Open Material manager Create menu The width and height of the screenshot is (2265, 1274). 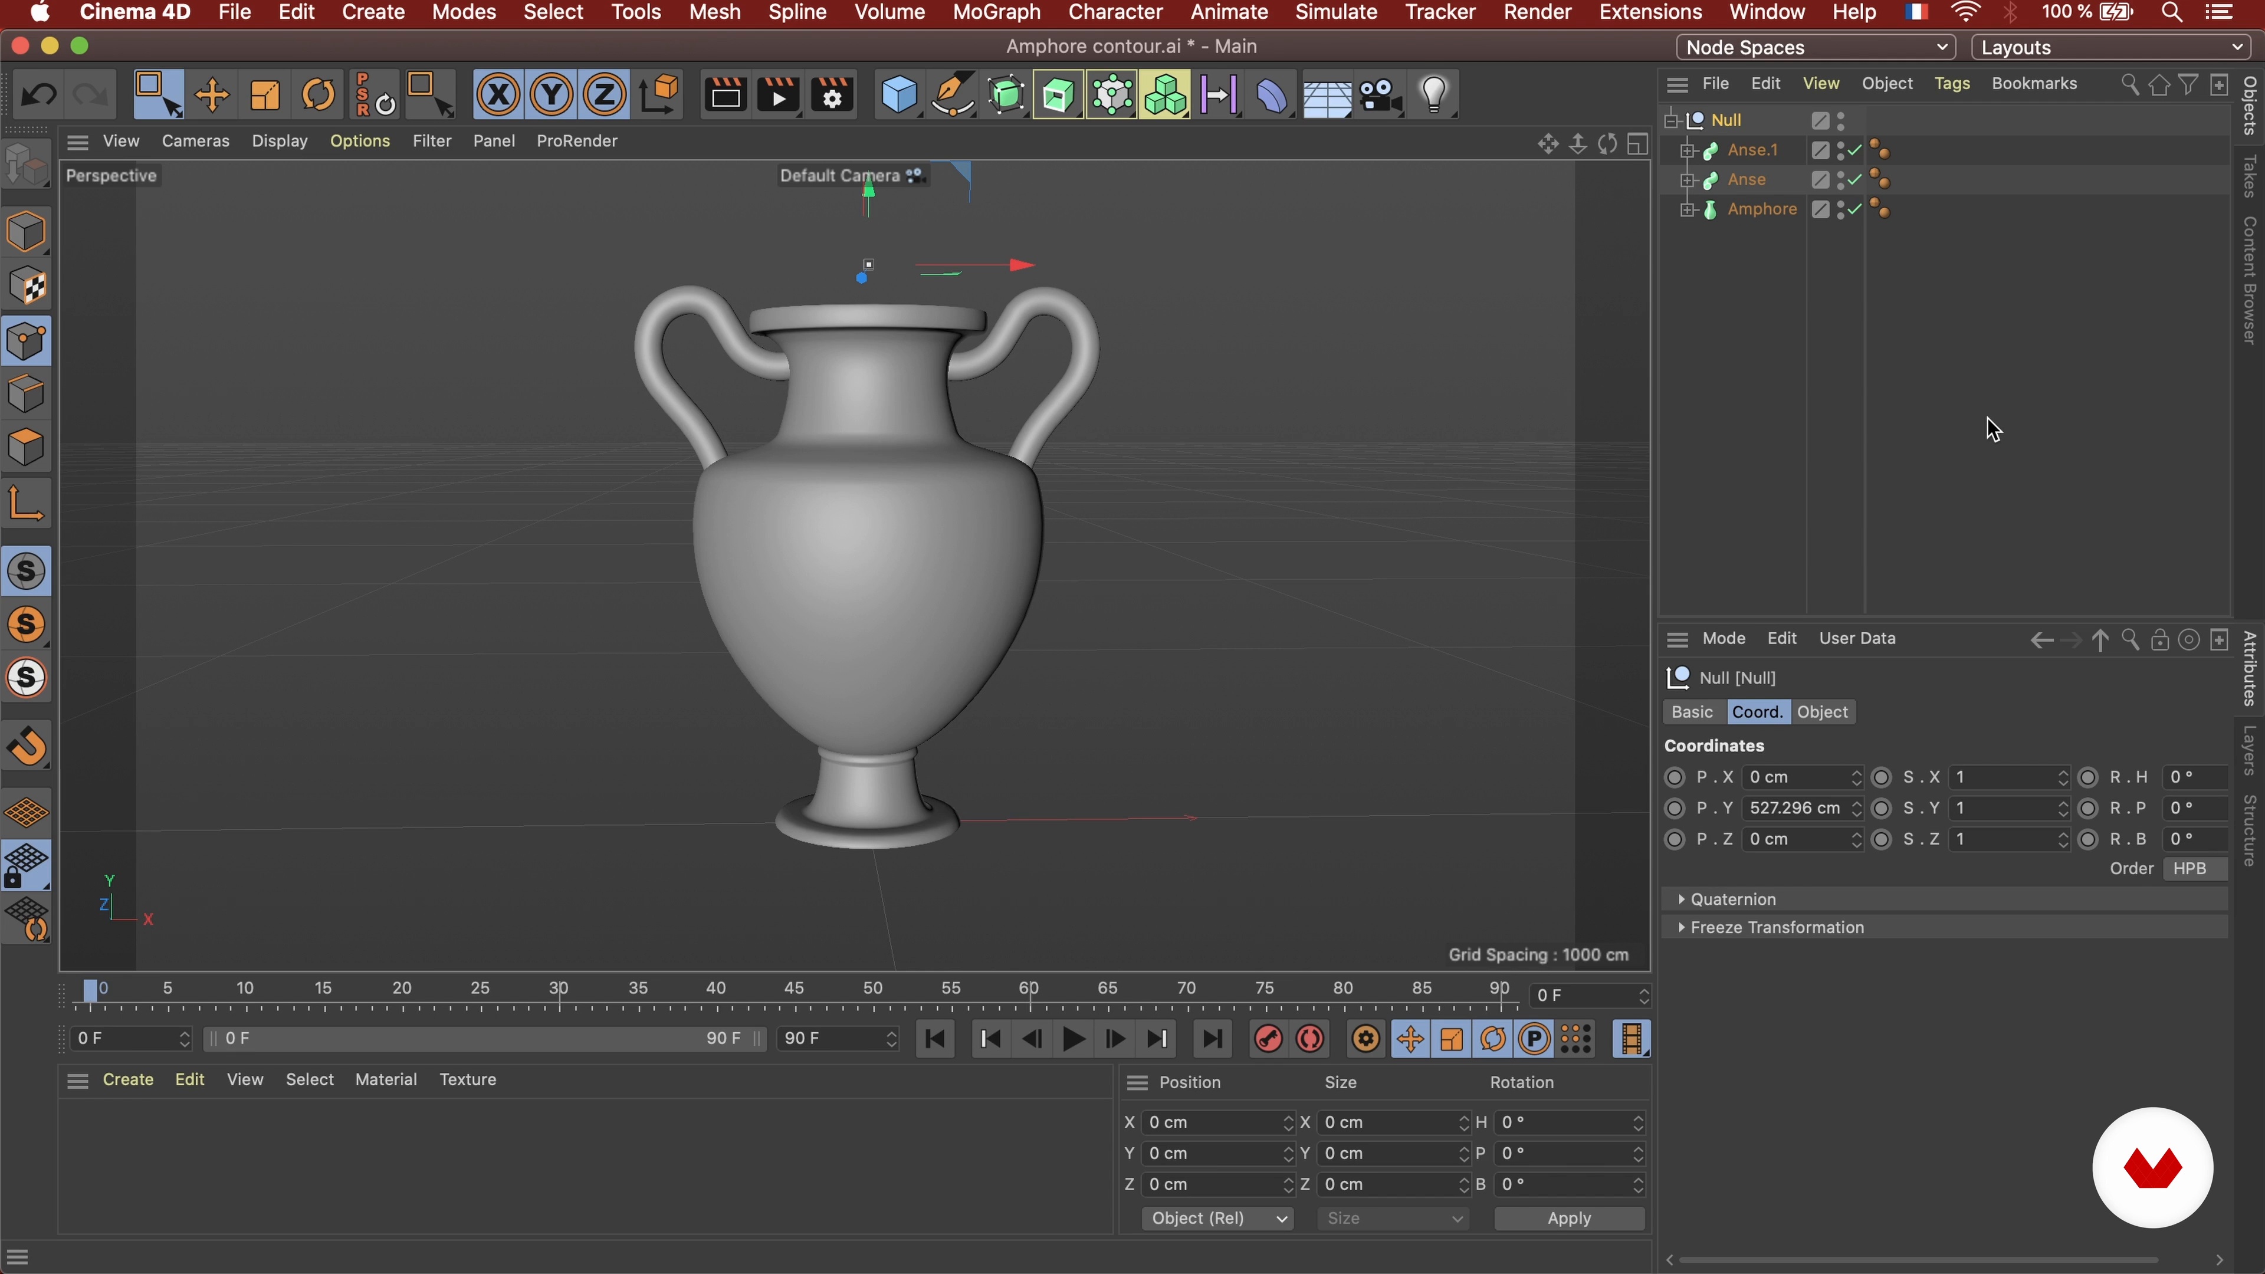127,1080
